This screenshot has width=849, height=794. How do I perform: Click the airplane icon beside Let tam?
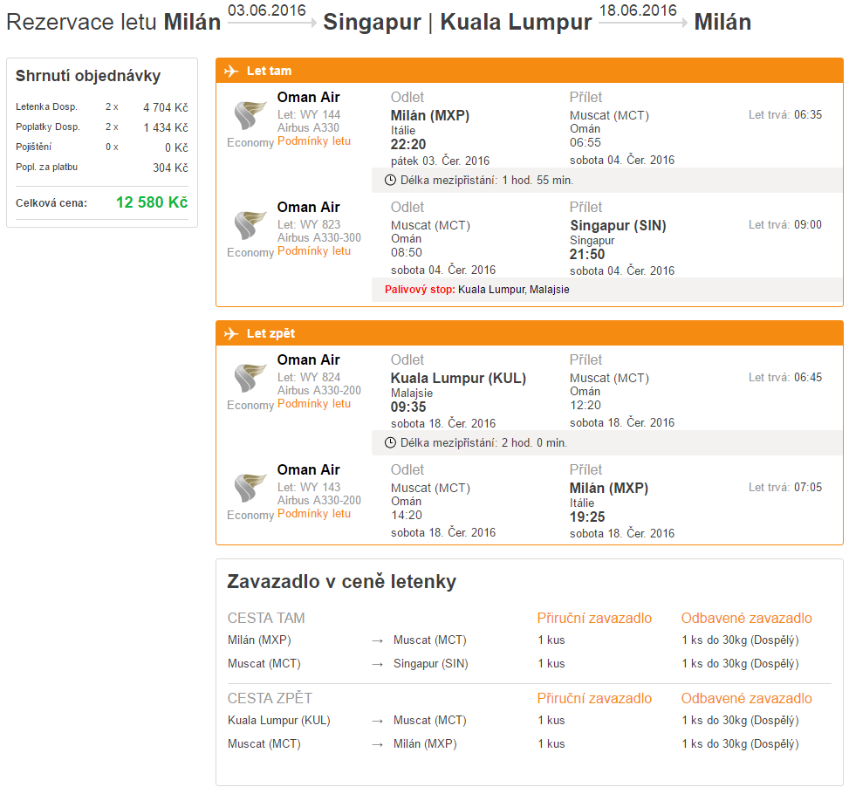[x=231, y=71]
